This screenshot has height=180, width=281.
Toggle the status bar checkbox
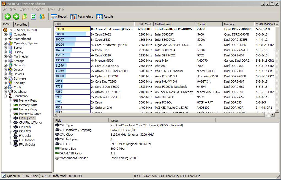(4, 176)
